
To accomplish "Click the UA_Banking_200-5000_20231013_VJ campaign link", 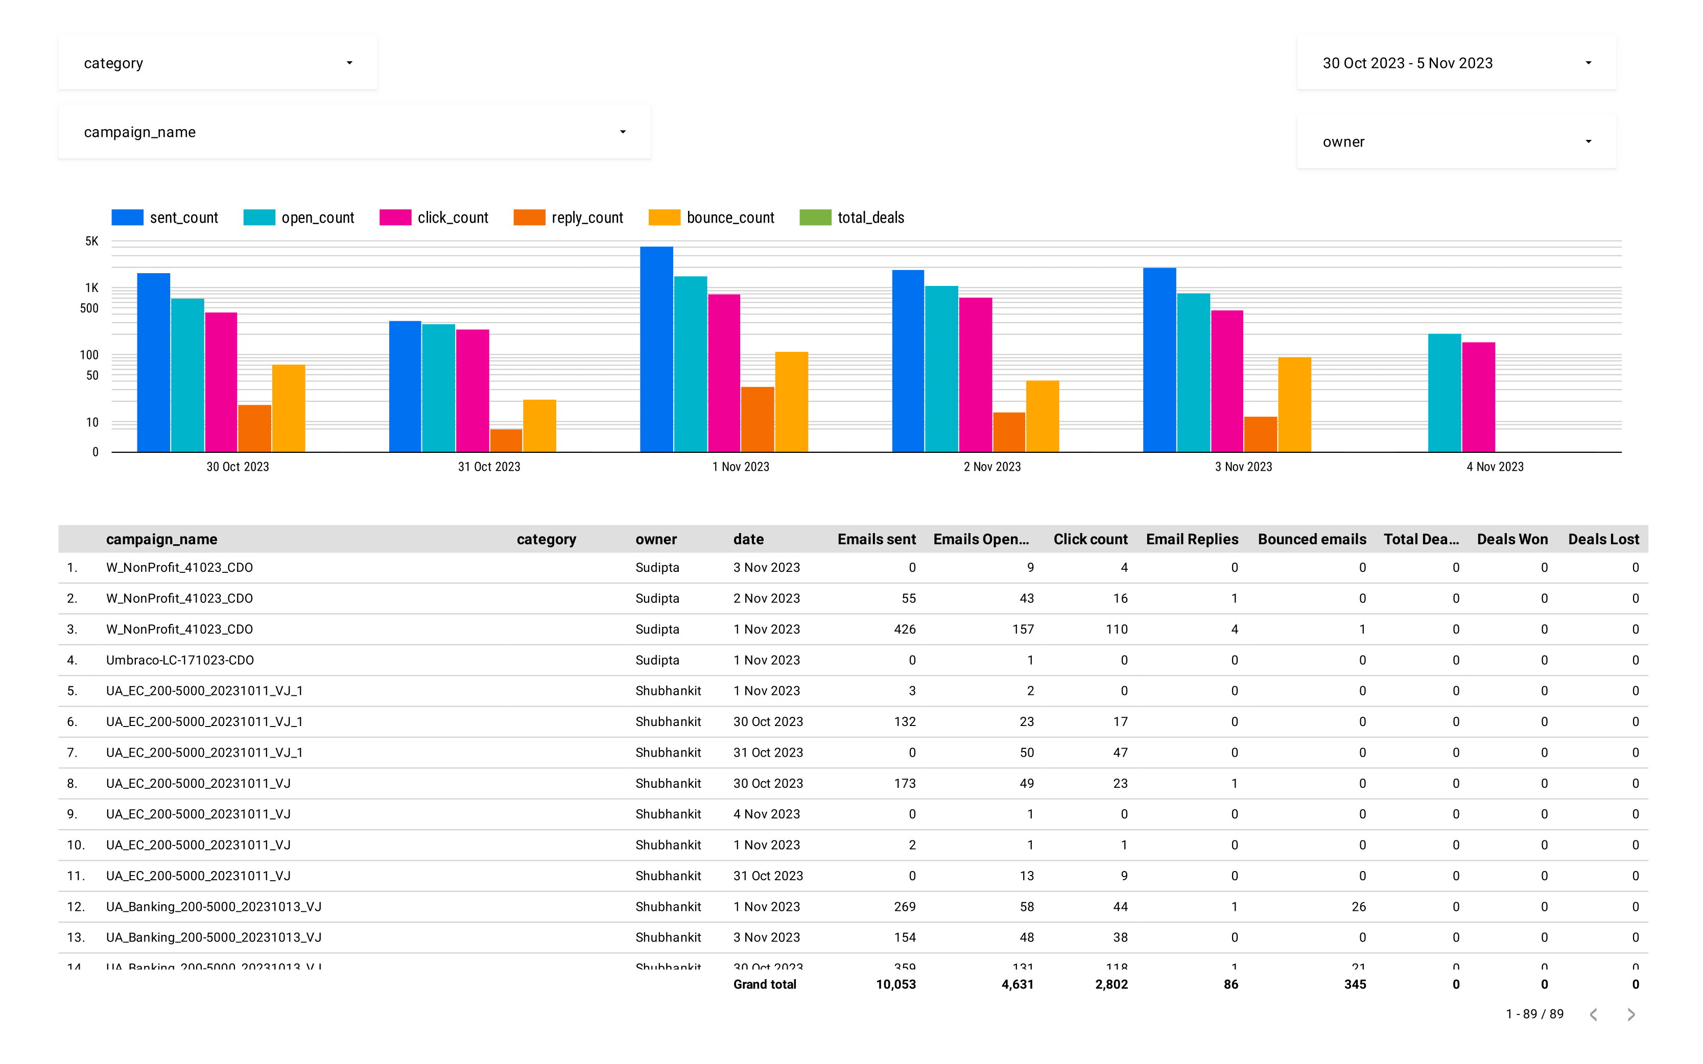I will 214,906.
